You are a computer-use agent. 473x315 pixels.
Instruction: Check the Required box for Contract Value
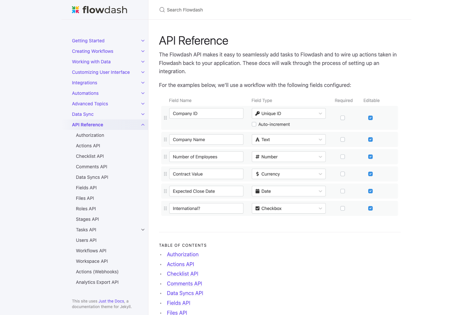point(343,174)
